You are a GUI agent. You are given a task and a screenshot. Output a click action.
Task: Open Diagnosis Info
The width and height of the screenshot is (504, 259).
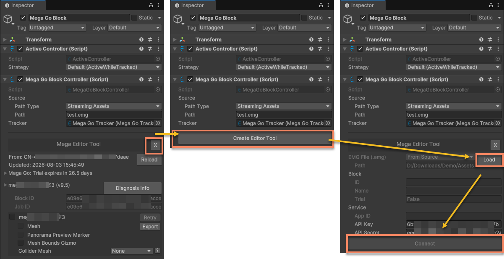(133, 188)
